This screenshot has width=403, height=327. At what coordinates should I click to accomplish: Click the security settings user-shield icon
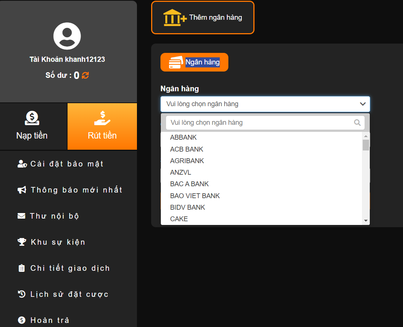click(x=22, y=164)
